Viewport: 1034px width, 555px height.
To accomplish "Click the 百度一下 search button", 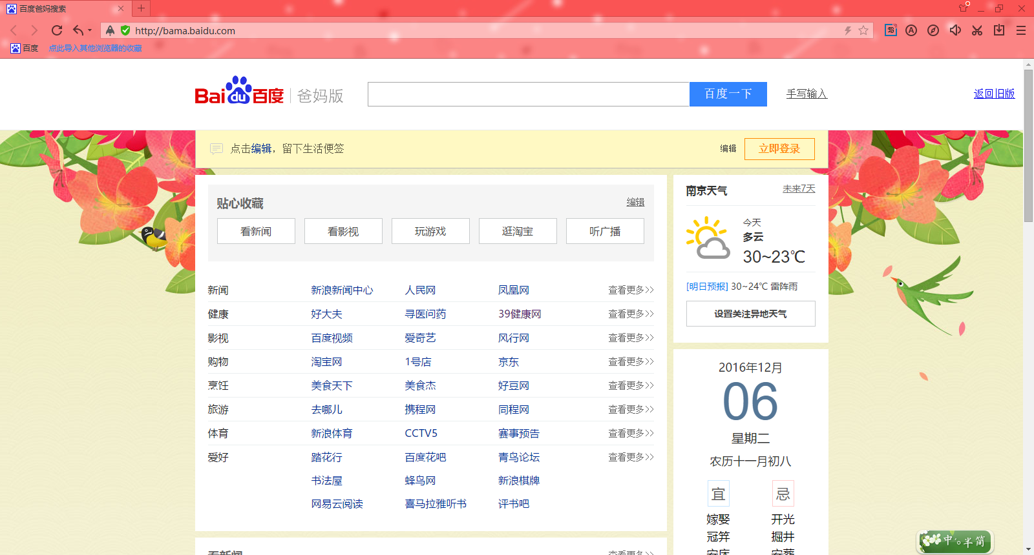I will [x=728, y=94].
